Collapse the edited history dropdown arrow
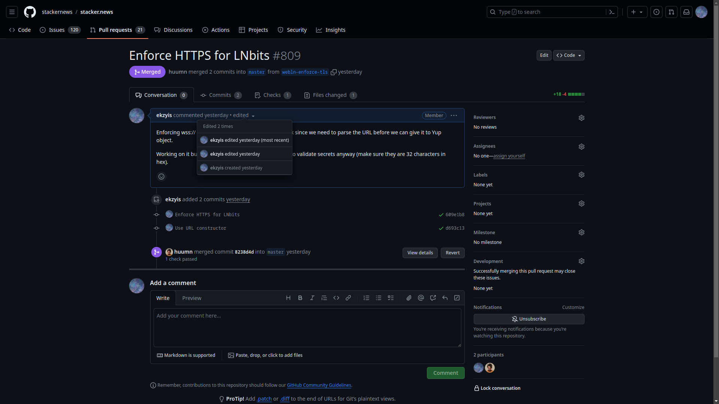The height and width of the screenshot is (404, 719). [253, 116]
